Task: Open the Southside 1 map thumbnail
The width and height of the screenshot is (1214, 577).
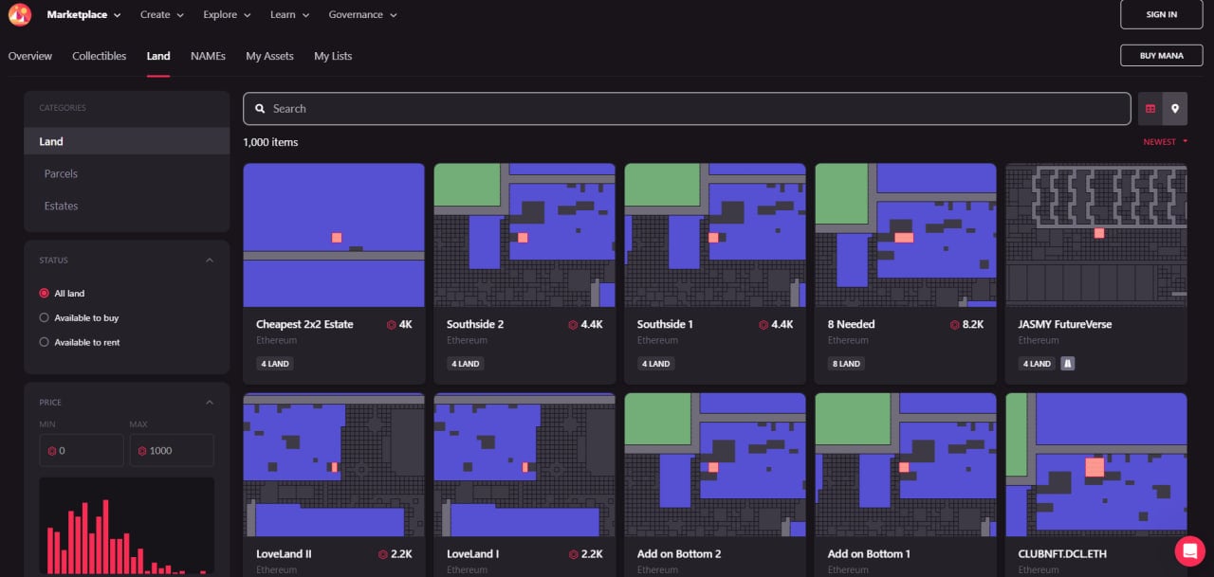Action: (715, 235)
